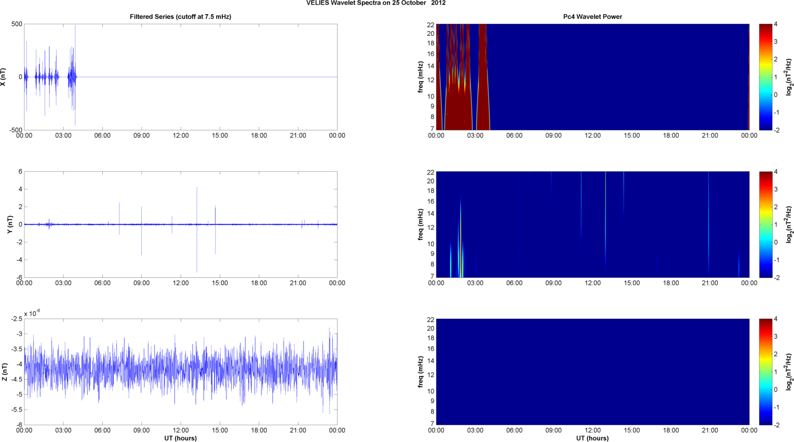
Task: Click the X Pc4 wavelet power spectrogram
Action: tap(593, 77)
